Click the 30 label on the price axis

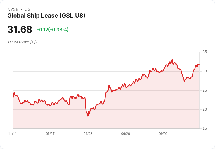[205, 71]
